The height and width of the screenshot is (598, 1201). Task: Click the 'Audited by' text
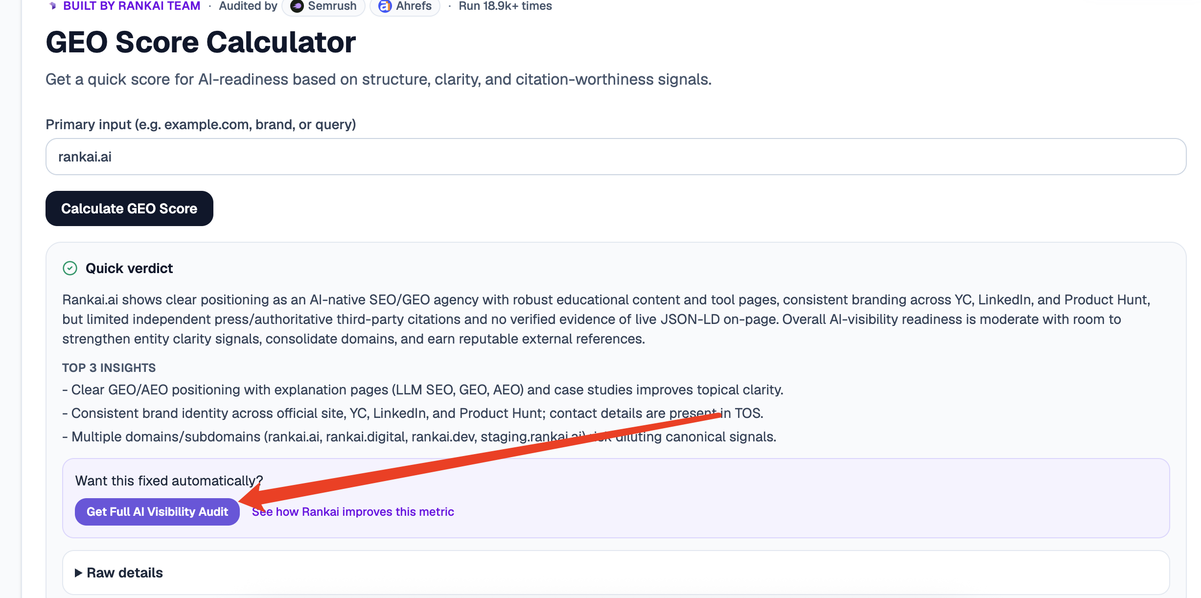(248, 6)
